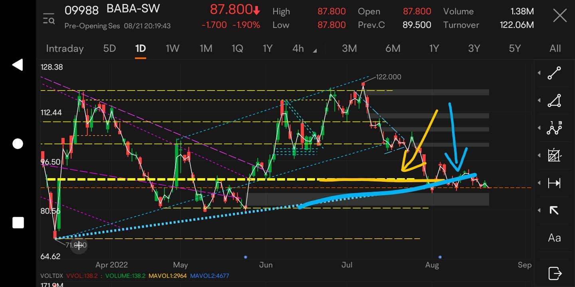The width and height of the screenshot is (575, 287).
Task: Select the 1D candlestick interval tab
Action: tap(141, 49)
